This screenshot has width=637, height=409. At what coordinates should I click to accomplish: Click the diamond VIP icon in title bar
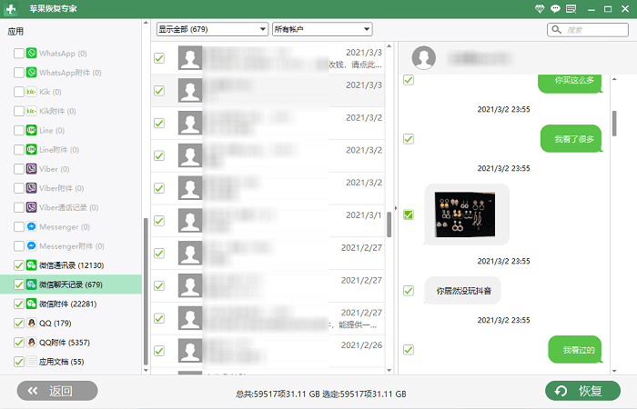click(540, 8)
